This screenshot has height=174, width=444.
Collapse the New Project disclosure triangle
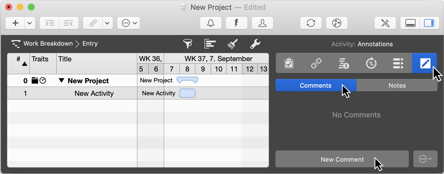(62, 81)
